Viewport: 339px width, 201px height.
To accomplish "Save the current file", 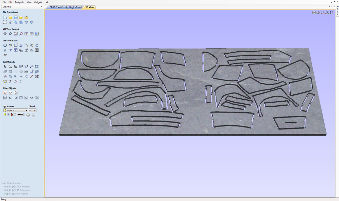I will point(16,17).
